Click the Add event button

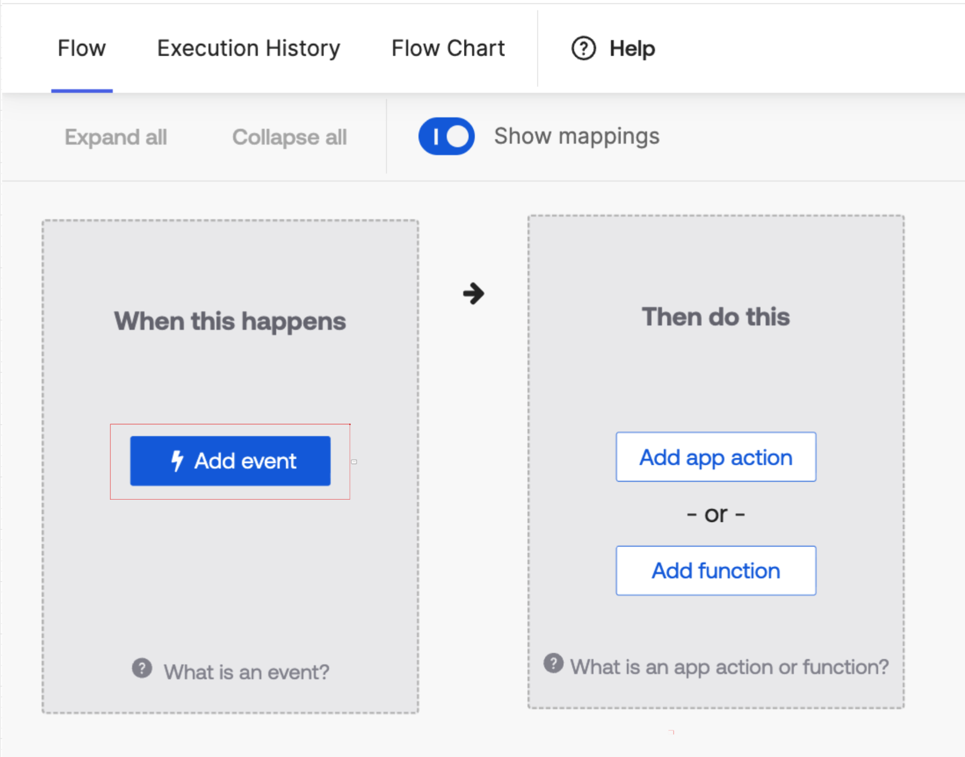point(230,461)
